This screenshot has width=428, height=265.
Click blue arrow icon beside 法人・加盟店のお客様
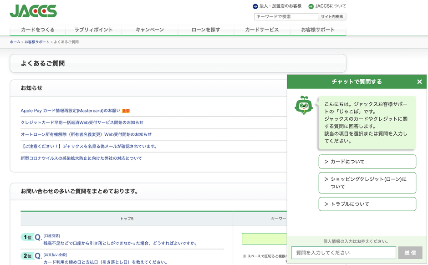click(255, 6)
